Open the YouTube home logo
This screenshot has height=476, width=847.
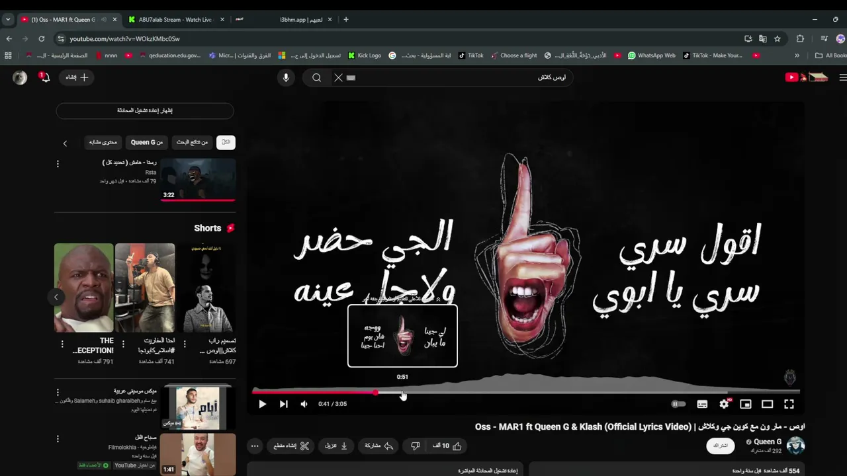click(x=806, y=77)
